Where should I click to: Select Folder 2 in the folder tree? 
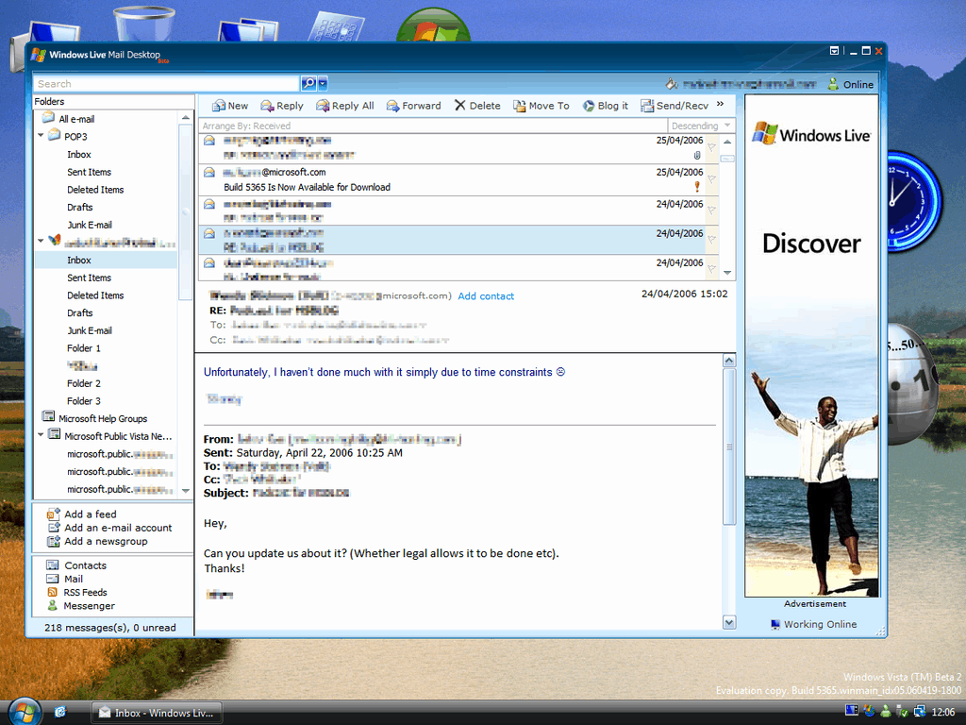(83, 383)
